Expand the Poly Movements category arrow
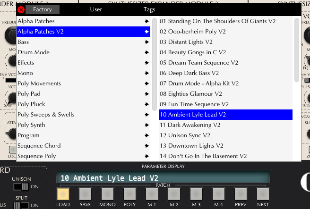The height and width of the screenshot is (209, 310). click(146, 84)
